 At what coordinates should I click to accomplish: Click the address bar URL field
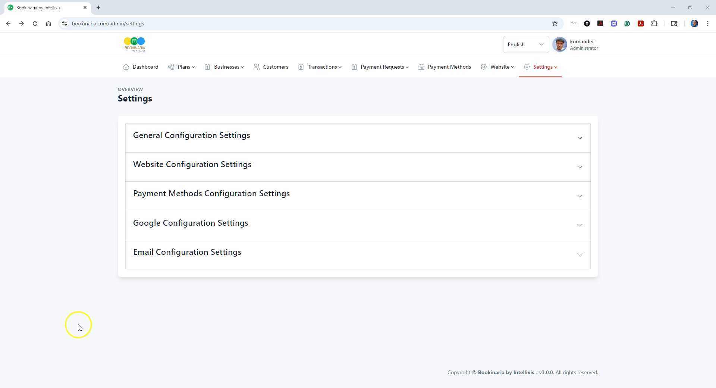coord(261,23)
